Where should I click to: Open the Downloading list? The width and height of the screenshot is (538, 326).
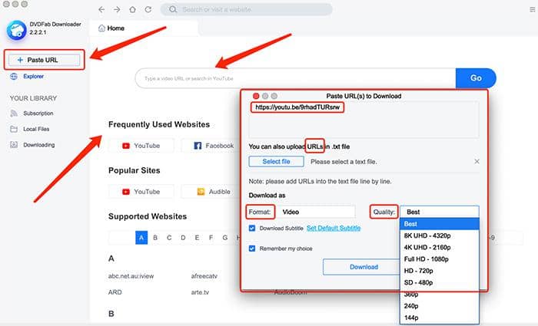[38, 145]
